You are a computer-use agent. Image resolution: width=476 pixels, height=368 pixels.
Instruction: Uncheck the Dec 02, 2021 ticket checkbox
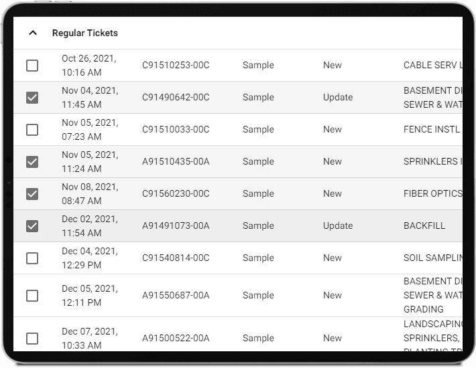click(32, 226)
